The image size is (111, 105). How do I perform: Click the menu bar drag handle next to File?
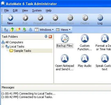click(2, 10)
